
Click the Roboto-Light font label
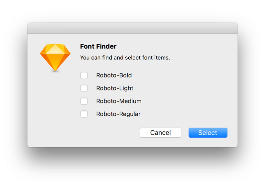[115, 88]
